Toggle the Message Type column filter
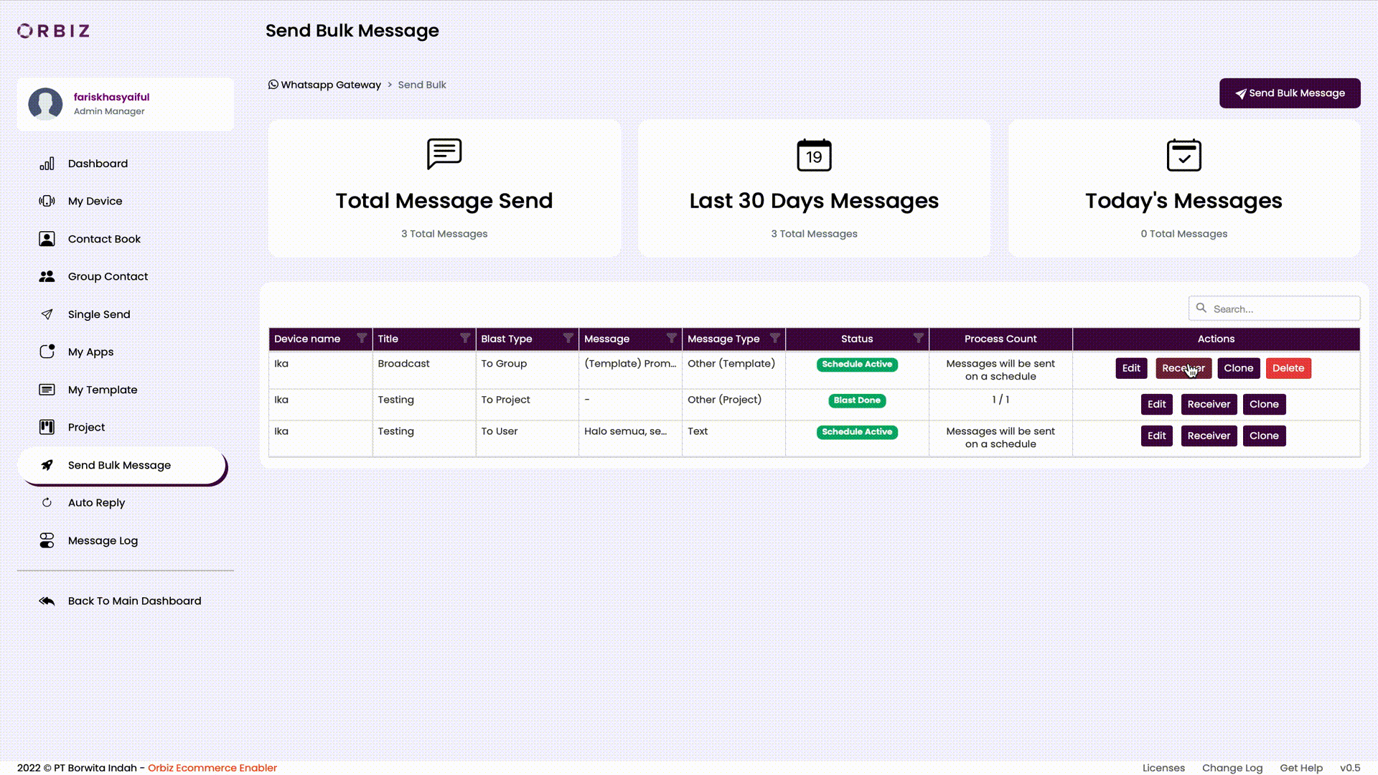 (x=774, y=339)
